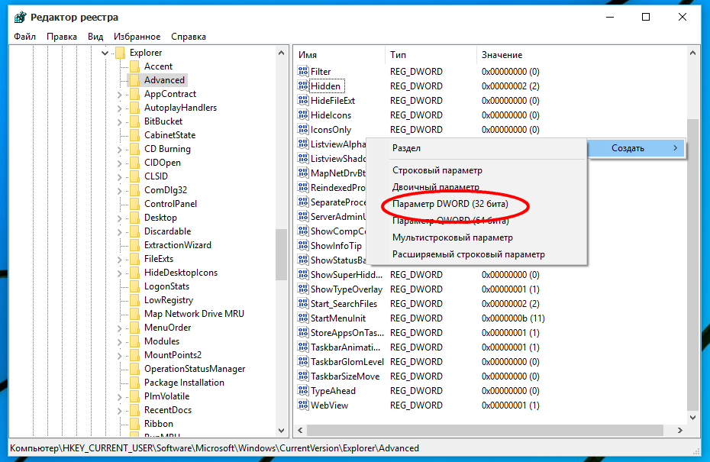Screen dimensions: 710x462
Task: Click the TaskbarSizeMove value icon
Action: pos(303,376)
